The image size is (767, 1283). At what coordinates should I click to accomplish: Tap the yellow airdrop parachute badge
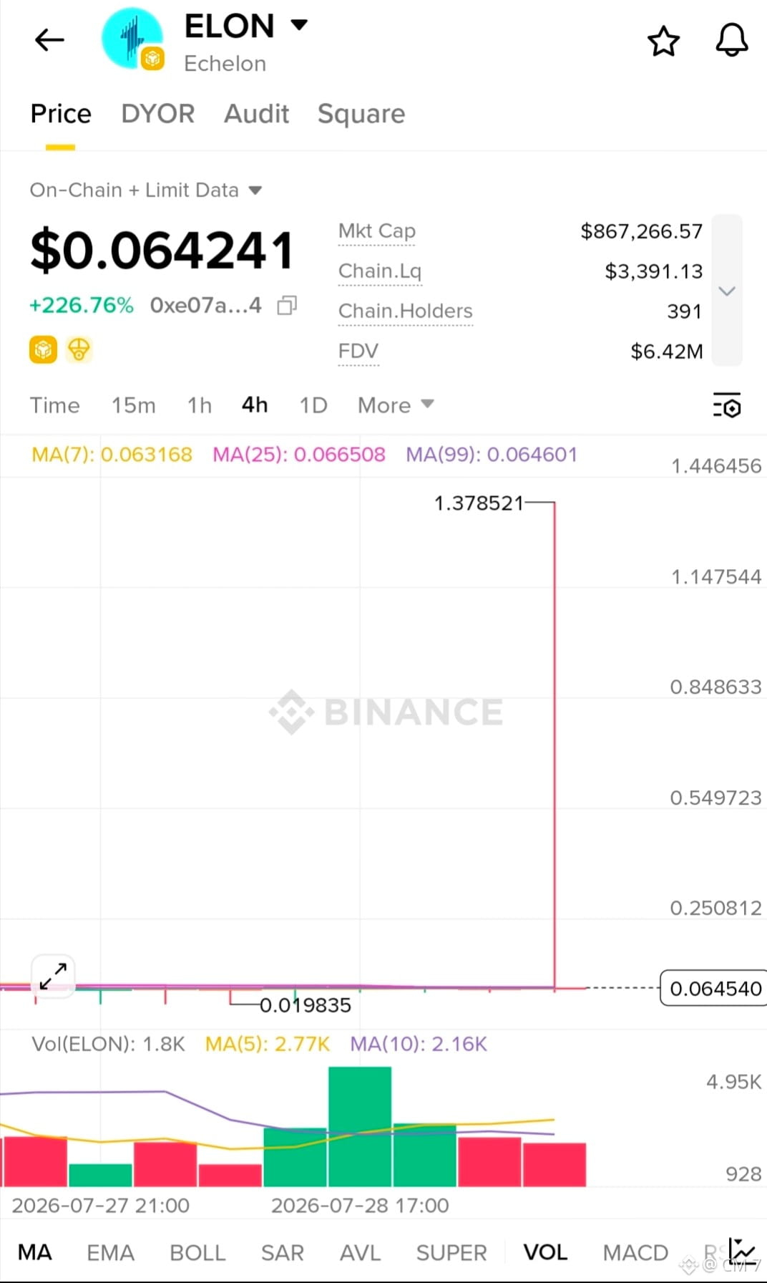tap(79, 350)
